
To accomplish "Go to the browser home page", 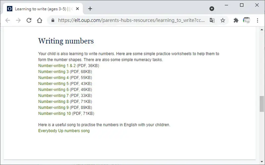I will coord(39,20).
